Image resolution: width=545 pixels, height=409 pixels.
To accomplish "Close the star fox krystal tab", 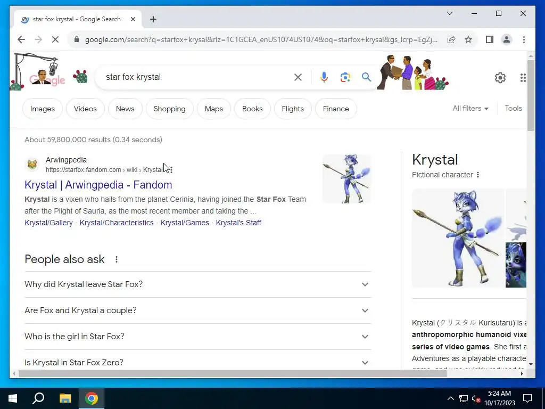I will [x=133, y=19].
